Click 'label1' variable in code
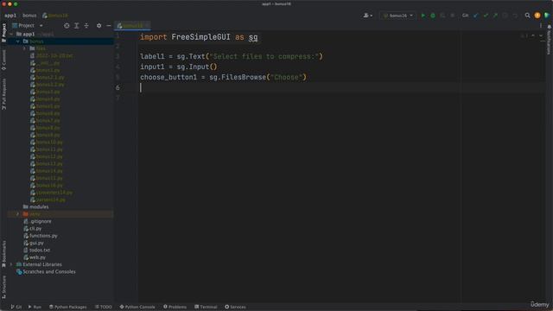The image size is (553, 311). tap(152, 56)
